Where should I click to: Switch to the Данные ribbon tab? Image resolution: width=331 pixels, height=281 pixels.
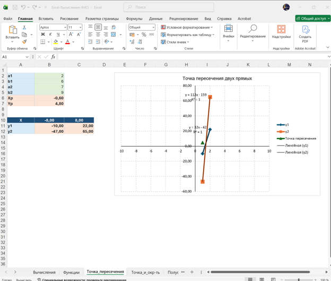156,19
